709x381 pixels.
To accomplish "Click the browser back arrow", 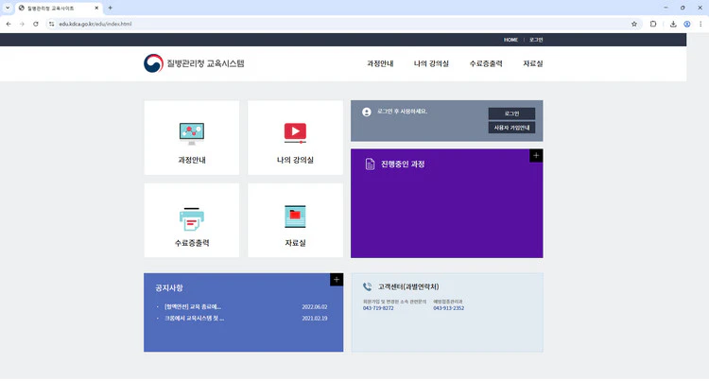I will tap(9, 24).
